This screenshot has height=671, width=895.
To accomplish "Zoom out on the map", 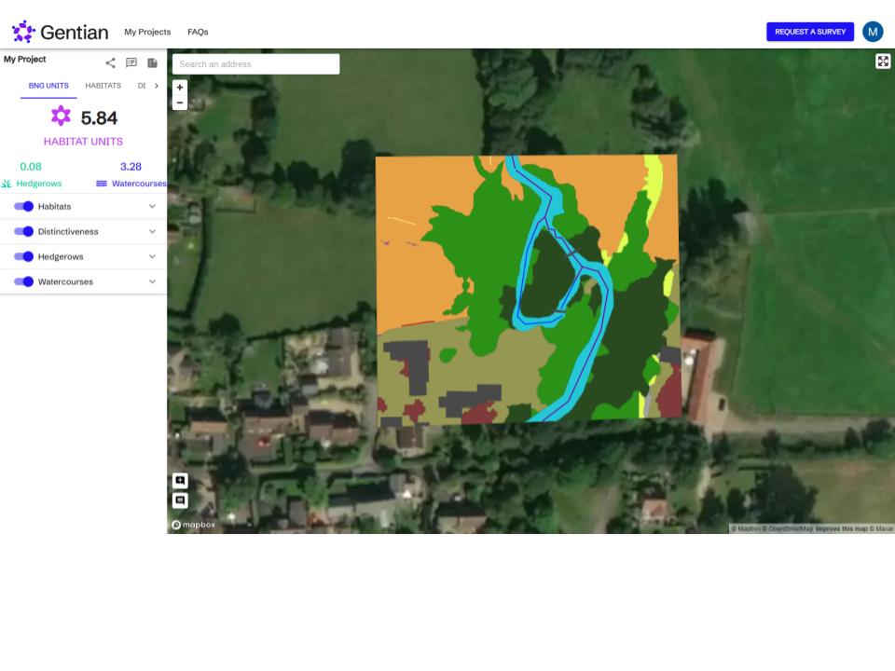I will 180,103.
